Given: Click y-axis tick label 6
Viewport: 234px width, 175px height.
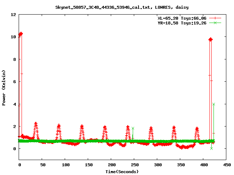Looking at the screenshot, I should point(15,82).
